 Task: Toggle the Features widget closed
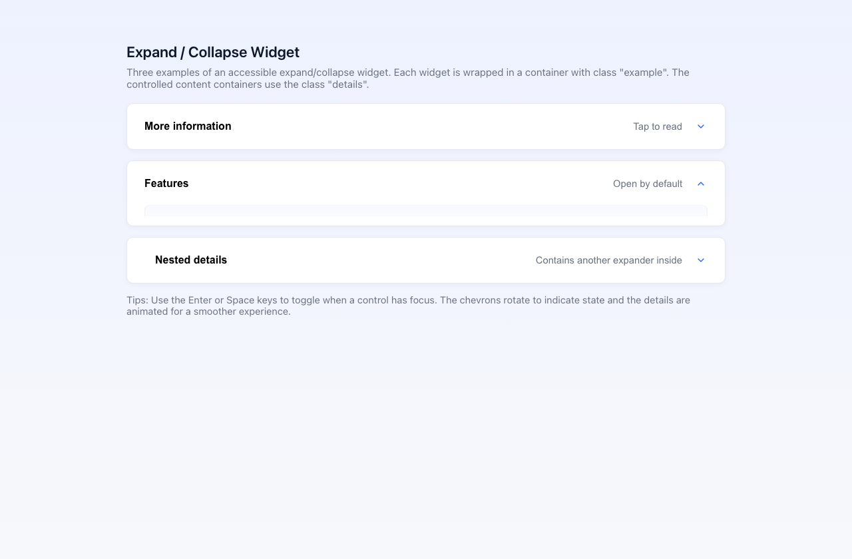click(x=426, y=183)
